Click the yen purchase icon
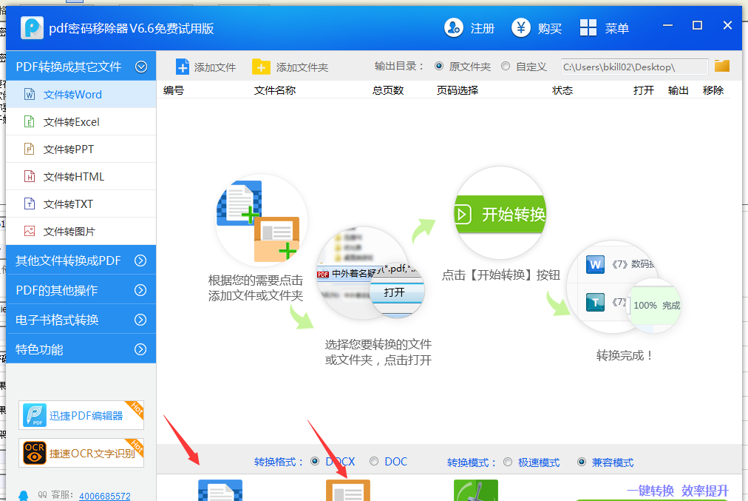This screenshot has width=748, height=501. (x=521, y=28)
